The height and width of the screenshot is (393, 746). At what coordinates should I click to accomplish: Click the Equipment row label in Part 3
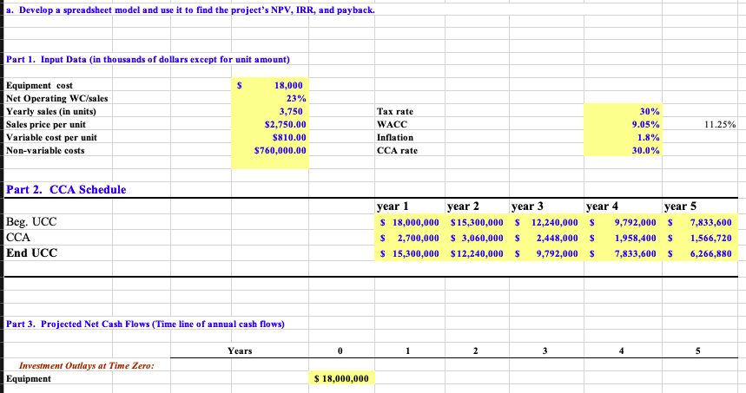pyautogui.click(x=29, y=379)
